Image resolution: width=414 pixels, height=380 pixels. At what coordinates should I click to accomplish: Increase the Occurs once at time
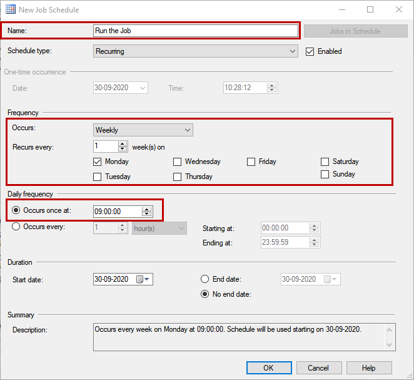[x=147, y=209]
